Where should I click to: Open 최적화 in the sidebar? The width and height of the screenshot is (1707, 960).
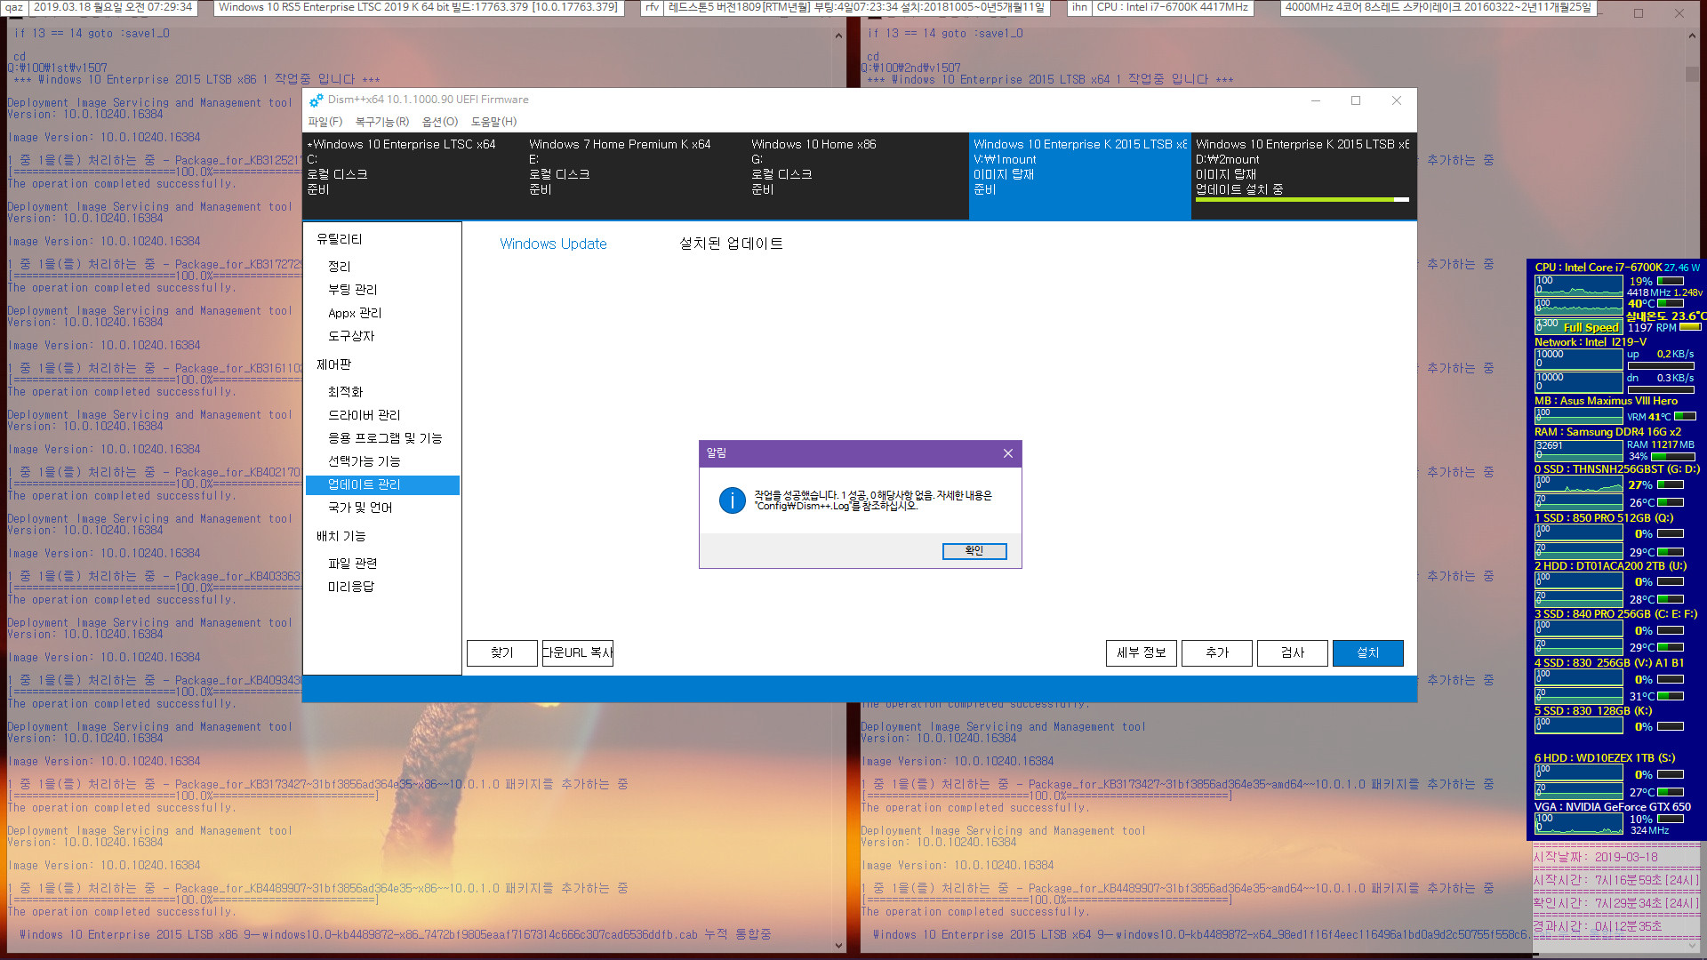pyautogui.click(x=346, y=392)
